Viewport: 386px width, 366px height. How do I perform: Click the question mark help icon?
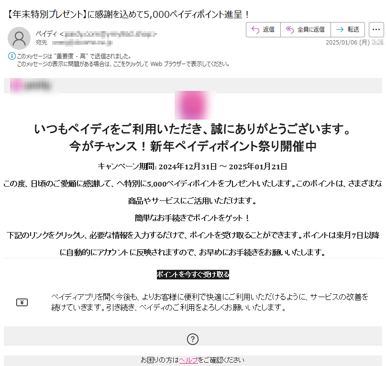(x=193, y=339)
